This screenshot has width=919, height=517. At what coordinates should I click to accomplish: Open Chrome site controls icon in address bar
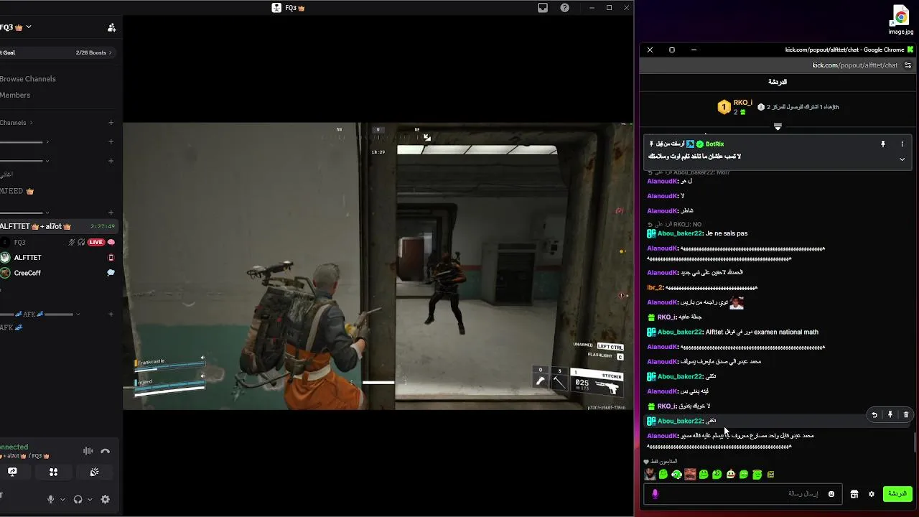908,65
